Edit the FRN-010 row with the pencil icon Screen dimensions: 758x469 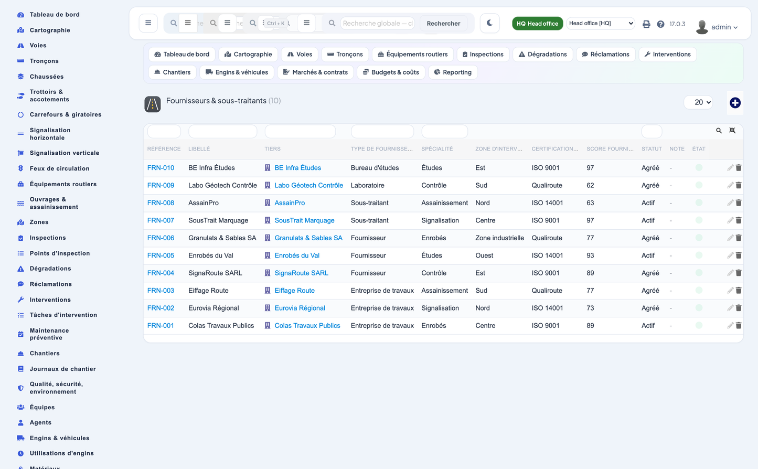pyautogui.click(x=730, y=168)
